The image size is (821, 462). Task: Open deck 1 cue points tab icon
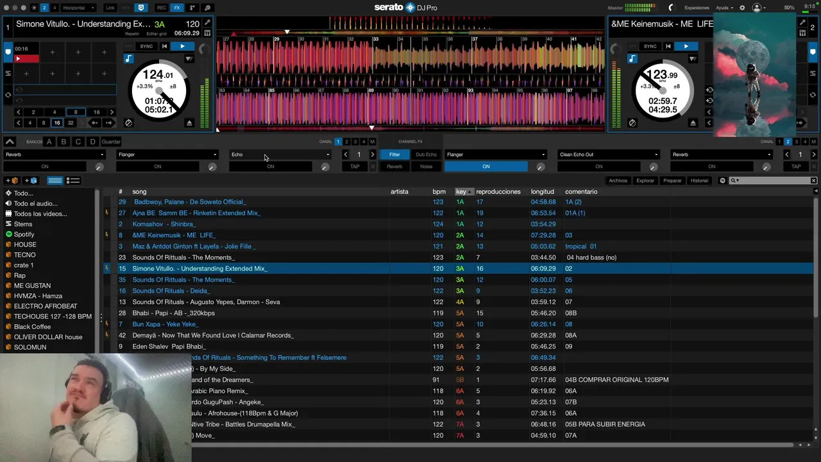point(8,51)
